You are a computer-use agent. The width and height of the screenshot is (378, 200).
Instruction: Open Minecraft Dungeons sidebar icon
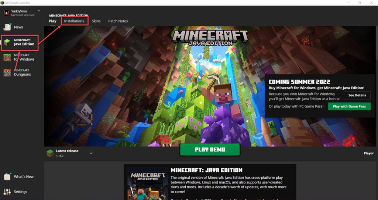pyautogui.click(x=7, y=73)
